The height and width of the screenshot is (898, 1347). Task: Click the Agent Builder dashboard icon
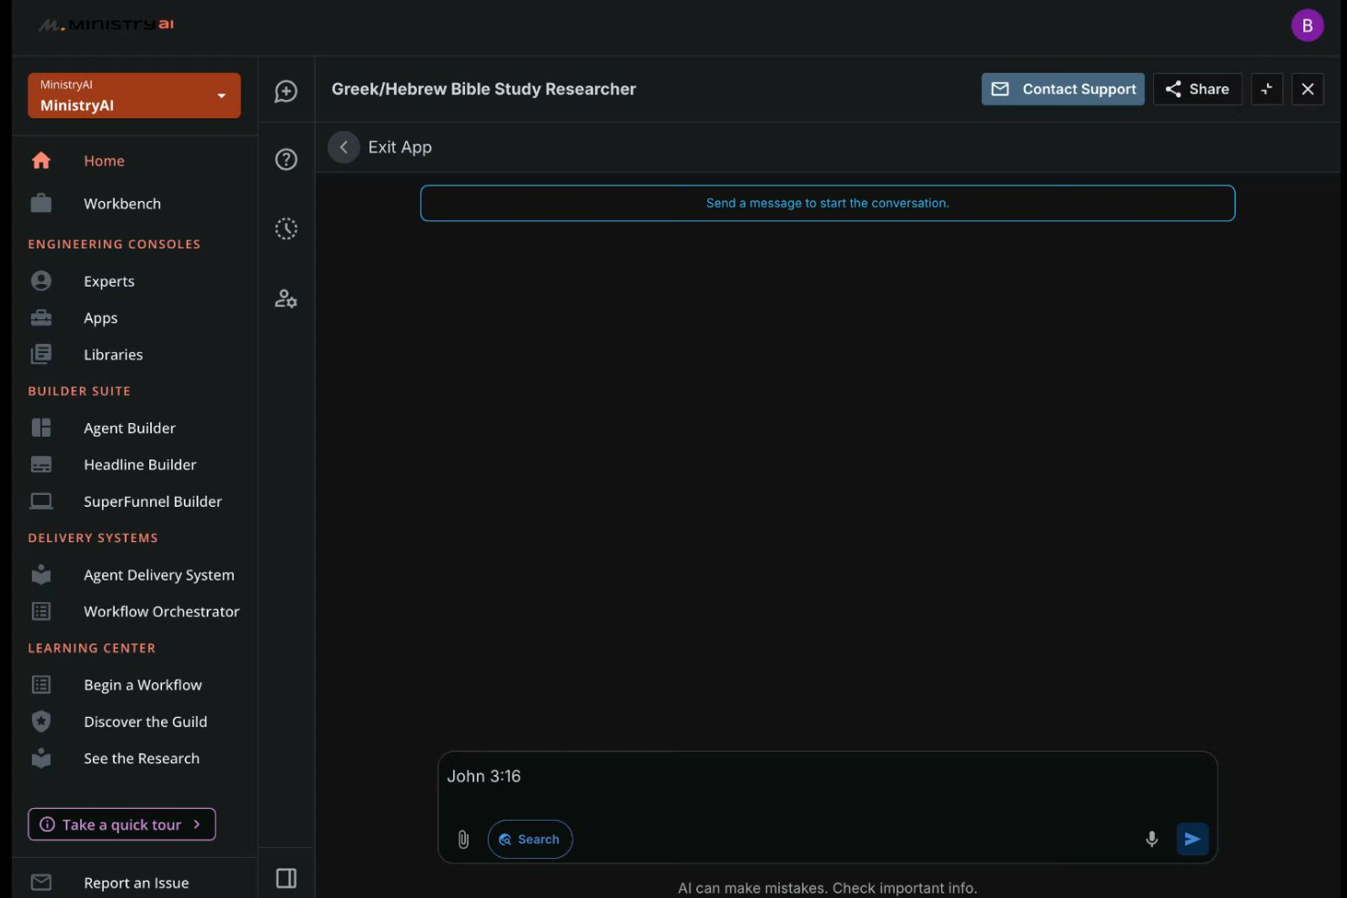click(x=41, y=428)
